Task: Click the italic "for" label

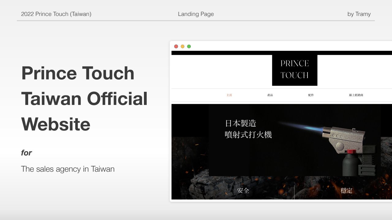Action: point(26,153)
